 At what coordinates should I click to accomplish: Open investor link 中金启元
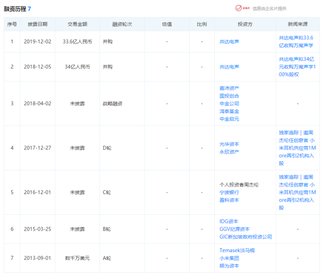[229, 119]
